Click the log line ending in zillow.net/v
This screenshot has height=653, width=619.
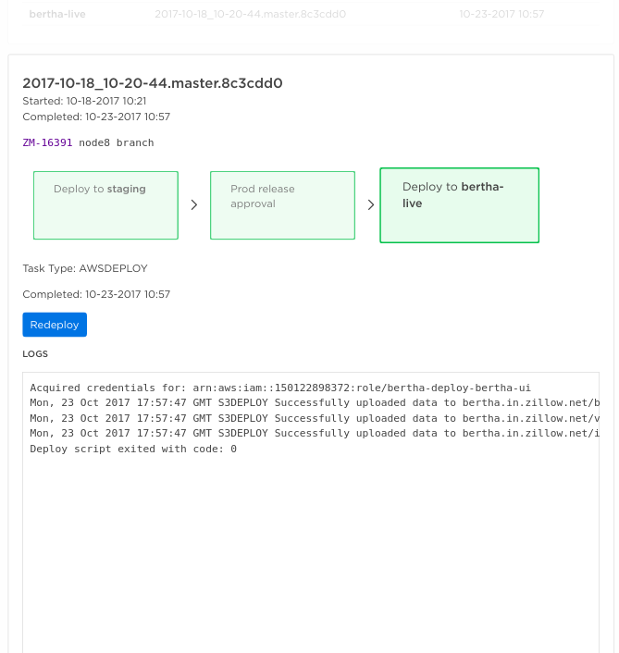[315, 418]
